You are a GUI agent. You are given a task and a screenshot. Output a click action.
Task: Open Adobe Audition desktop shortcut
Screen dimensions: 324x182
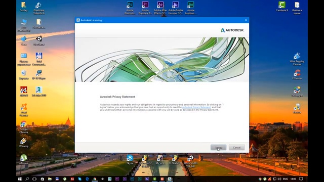point(191,8)
